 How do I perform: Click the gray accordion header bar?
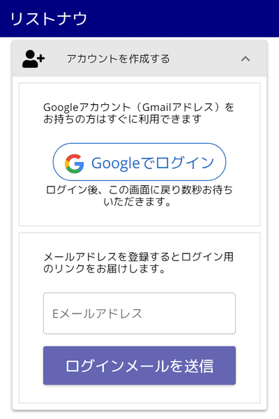139,59
